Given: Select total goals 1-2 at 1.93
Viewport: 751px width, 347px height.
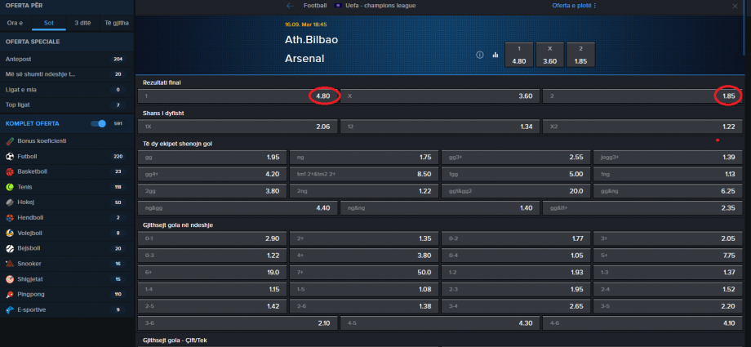Looking at the screenshot, I should coord(516,272).
